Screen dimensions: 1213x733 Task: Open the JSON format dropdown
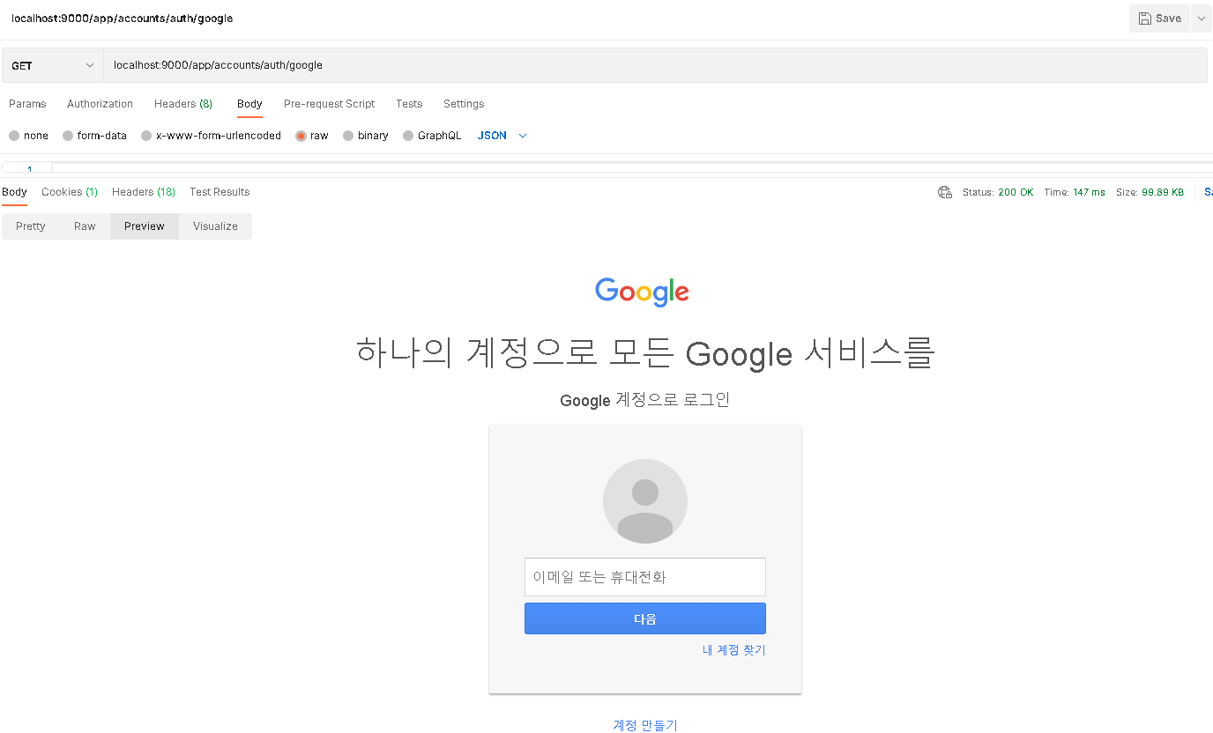click(502, 136)
